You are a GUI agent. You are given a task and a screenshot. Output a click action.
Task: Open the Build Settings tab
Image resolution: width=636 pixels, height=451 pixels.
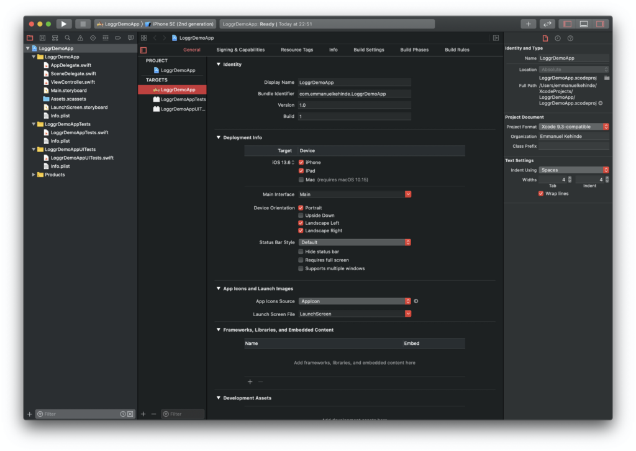369,50
